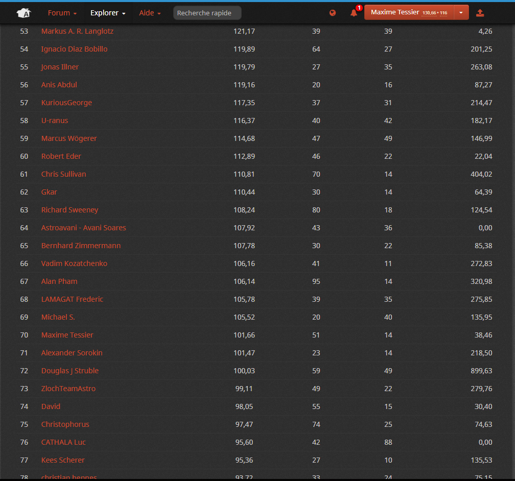Click the score 107,92 in row 64
The width and height of the screenshot is (515, 481).
click(244, 228)
